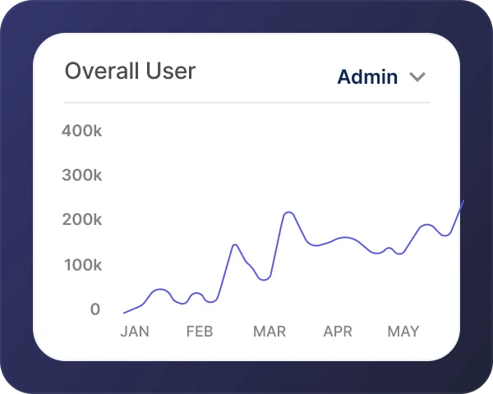This screenshot has width=493, height=394.
Task: Click the 0 baseline axis label
Action: coord(95,309)
